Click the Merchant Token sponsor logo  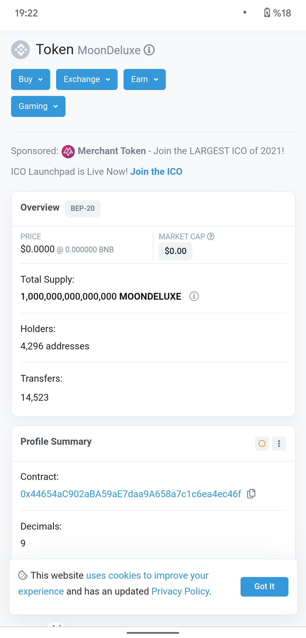pos(68,152)
